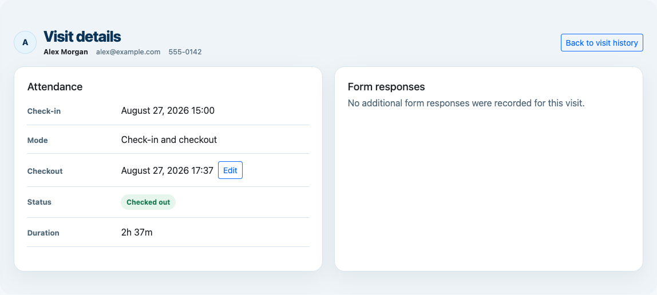Click the Attendance card title
Image resolution: width=657 pixels, height=295 pixels.
pos(55,87)
